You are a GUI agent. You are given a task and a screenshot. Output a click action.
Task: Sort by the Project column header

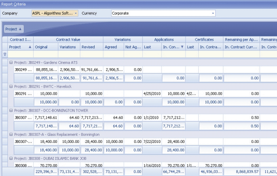20,47
